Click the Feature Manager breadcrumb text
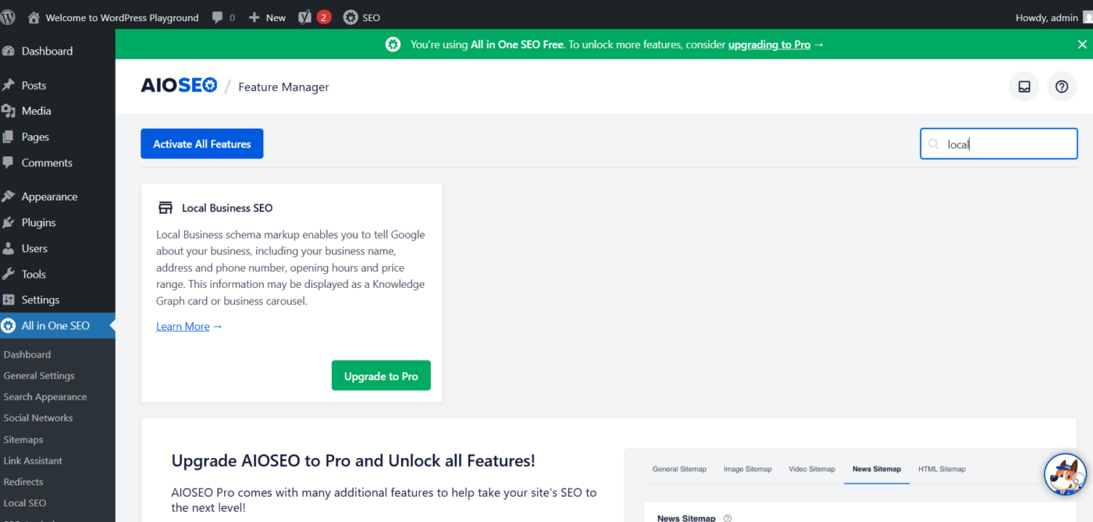The height and width of the screenshot is (522, 1093). tap(283, 87)
